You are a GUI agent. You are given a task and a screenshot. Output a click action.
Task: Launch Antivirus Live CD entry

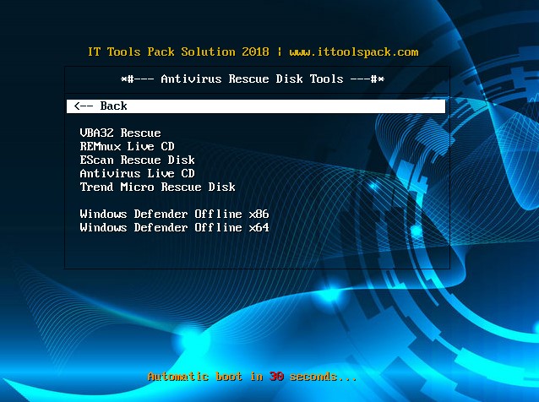(x=137, y=173)
